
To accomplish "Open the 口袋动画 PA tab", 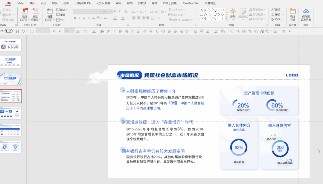I will pyautogui.click(x=83, y=3).
